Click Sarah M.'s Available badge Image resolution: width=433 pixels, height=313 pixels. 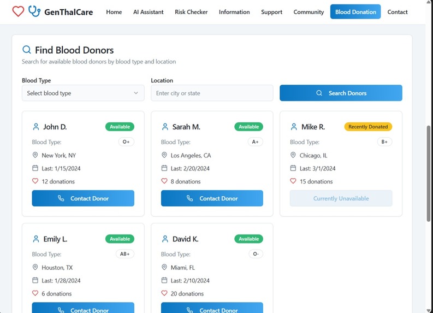(x=249, y=127)
